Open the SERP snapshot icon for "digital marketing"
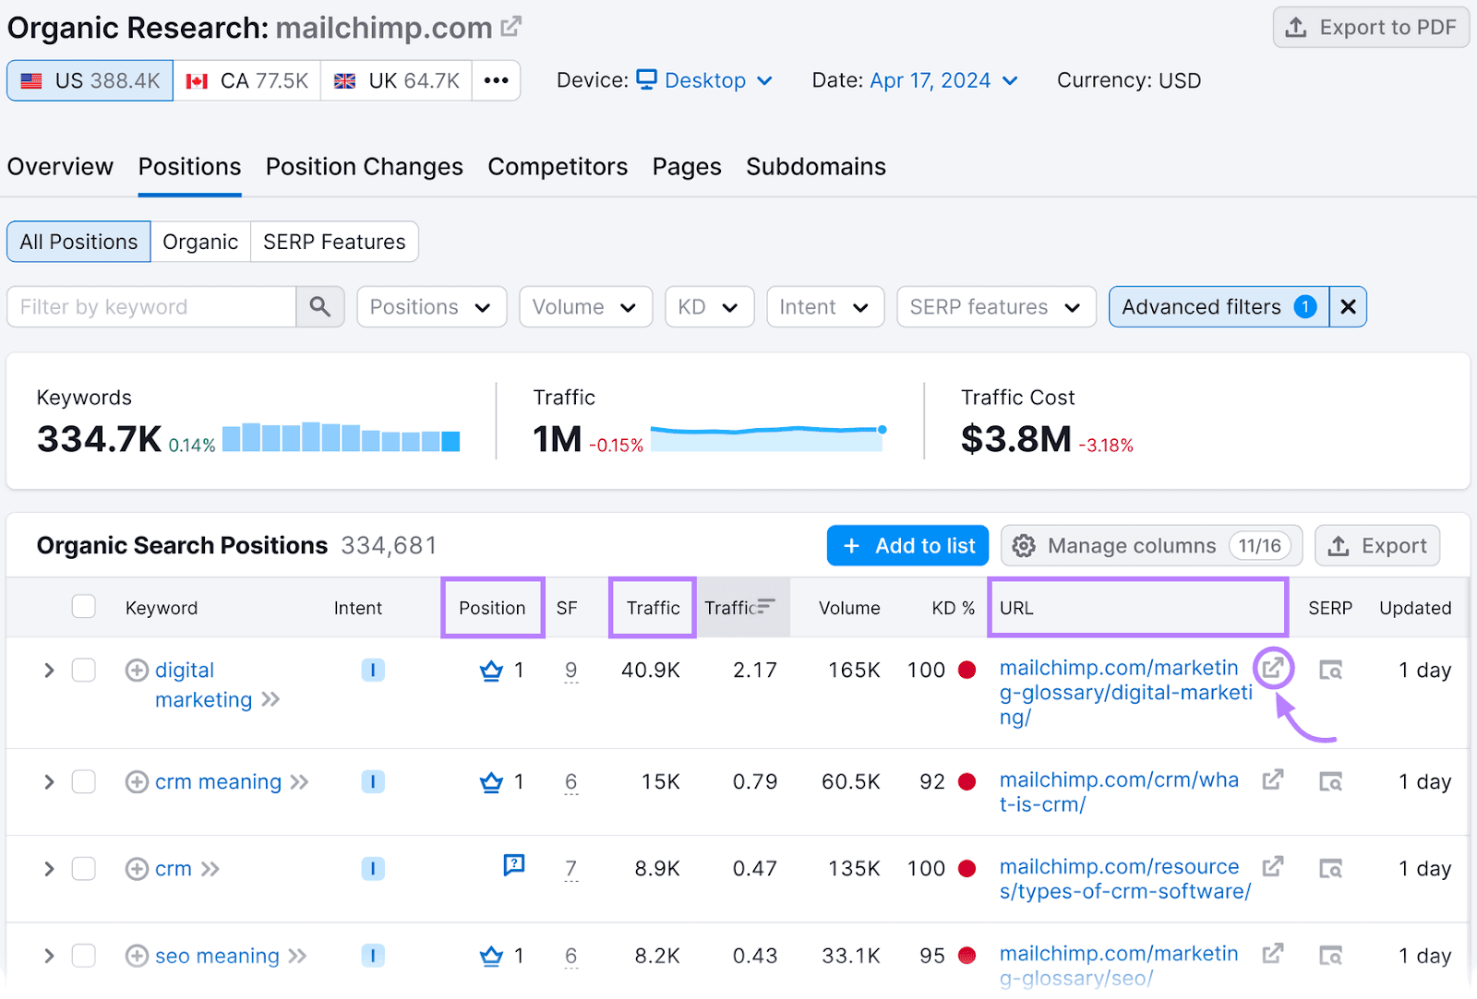The width and height of the screenshot is (1477, 999). [x=1330, y=670]
